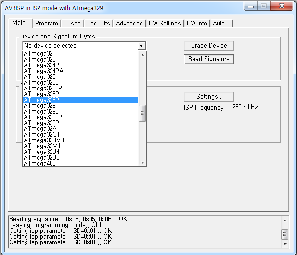This screenshot has height=255, width=297.
Task: Select ATmega32 from the device list
Action: (80, 54)
